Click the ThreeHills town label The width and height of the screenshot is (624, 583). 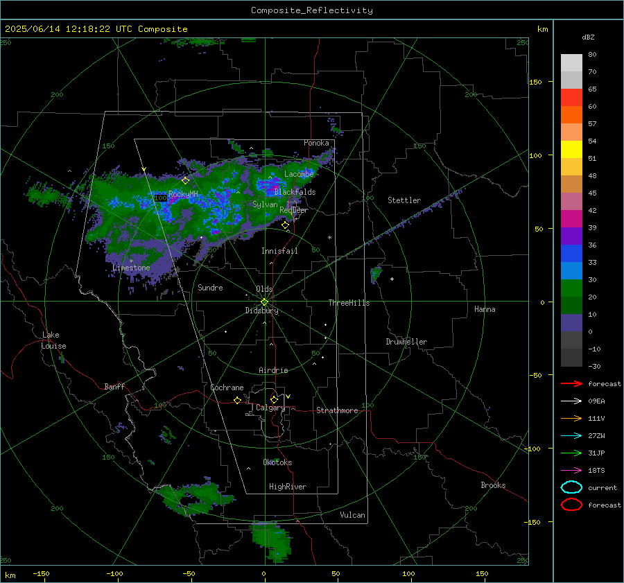pos(349,303)
